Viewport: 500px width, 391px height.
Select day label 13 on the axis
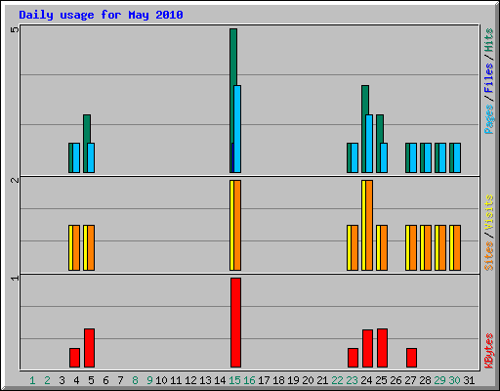(x=205, y=380)
